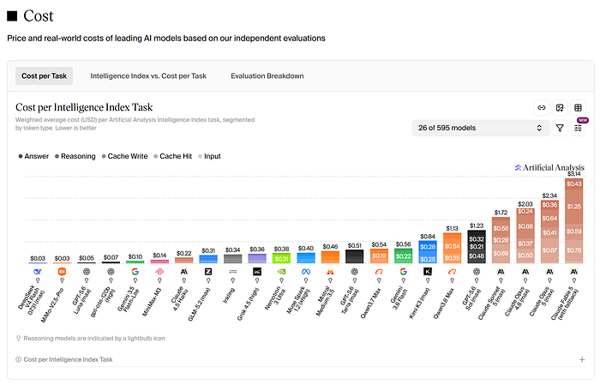This screenshot has height=385, width=600.
Task: Click the lightbulb icon under Claude Opus 5 logo
Action: (549, 280)
